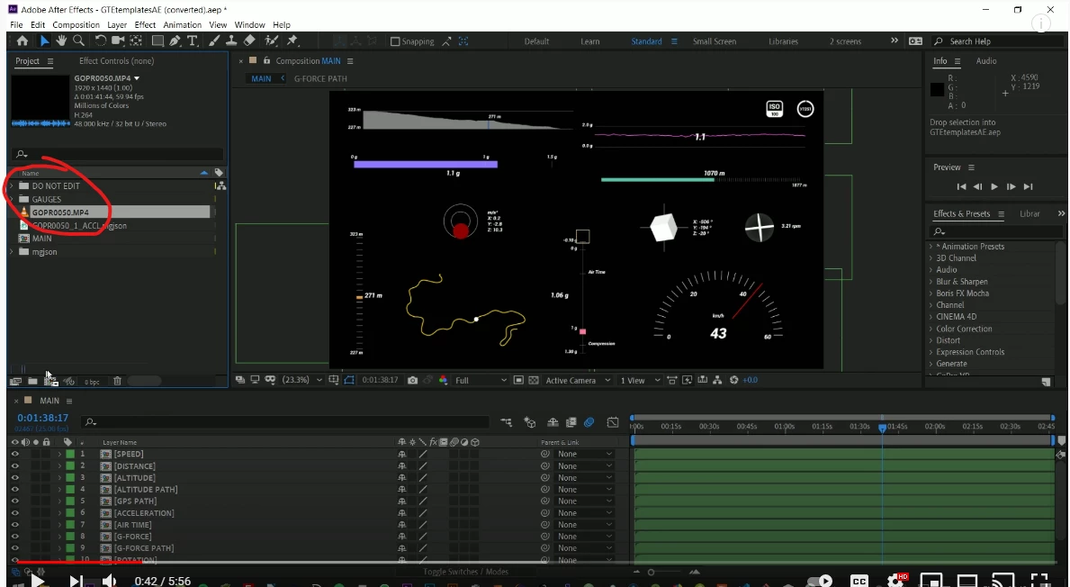Click the Reset Exposure icon
Image resolution: width=1070 pixels, height=587 pixels.
point(734,380)
